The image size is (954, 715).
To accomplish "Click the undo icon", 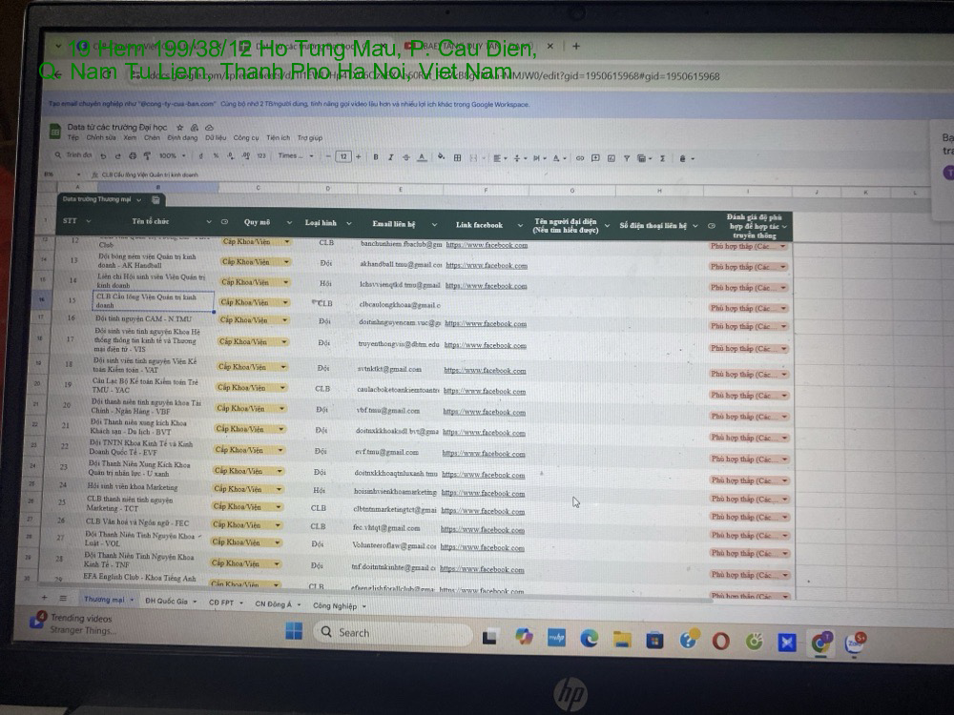I will click(x=105, y=155).
